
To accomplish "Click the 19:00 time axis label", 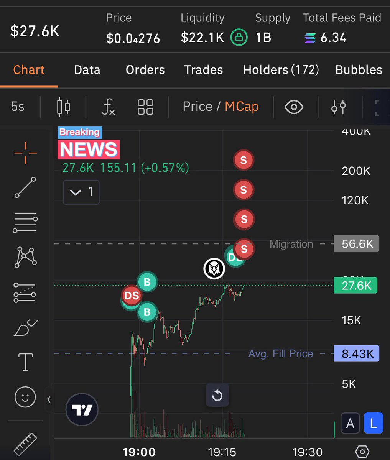I will point(139,452).
